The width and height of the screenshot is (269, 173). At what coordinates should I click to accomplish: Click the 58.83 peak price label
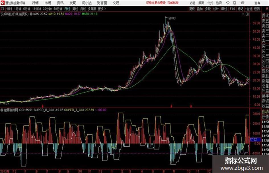(172, 18)
